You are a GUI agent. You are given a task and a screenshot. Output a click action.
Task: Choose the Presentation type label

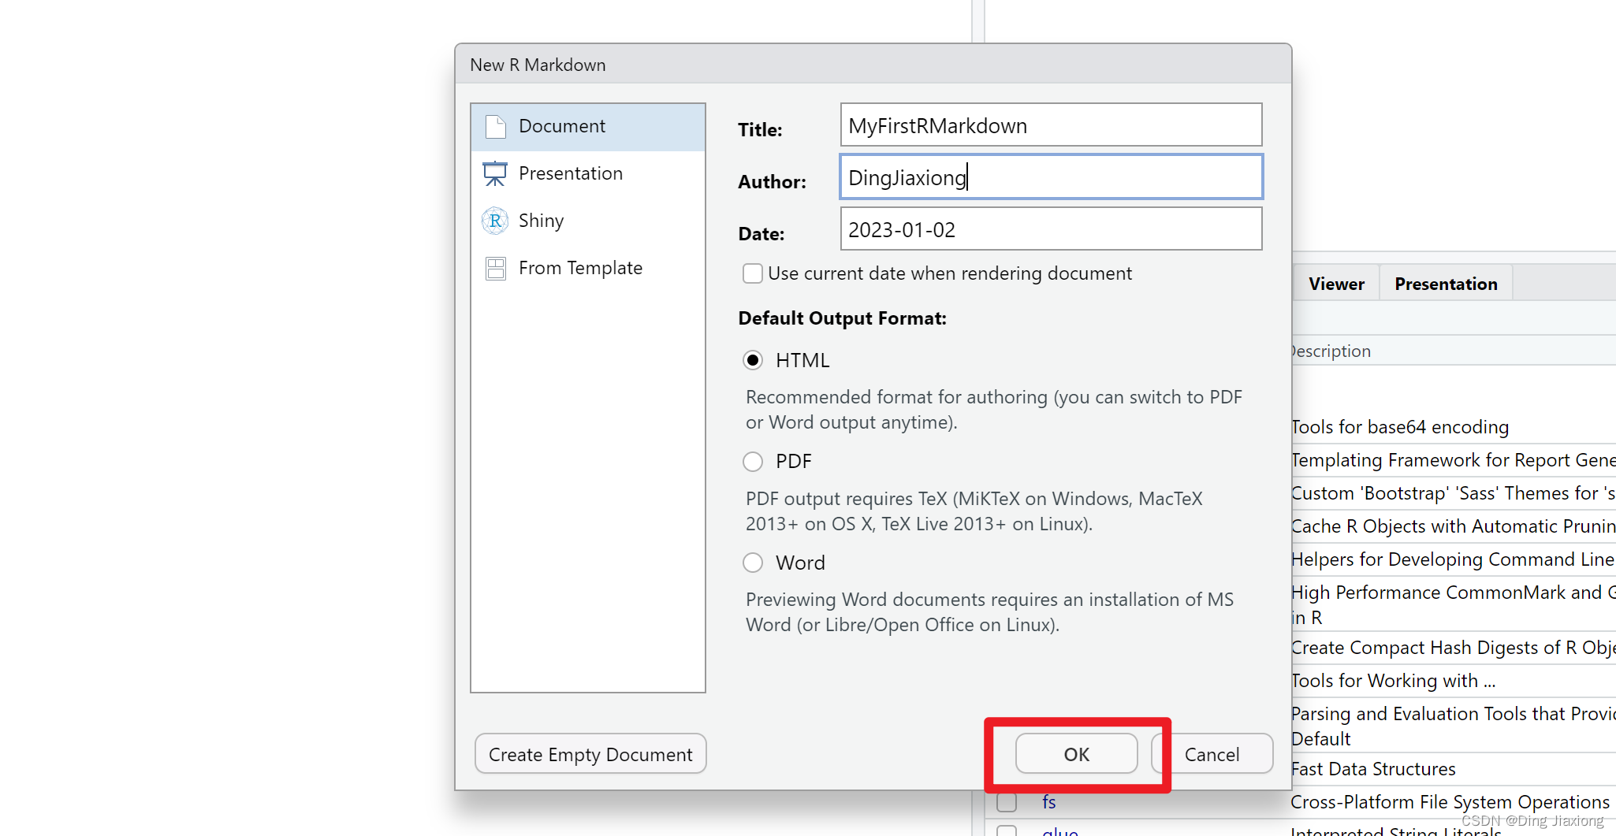(x=571, y=173)
